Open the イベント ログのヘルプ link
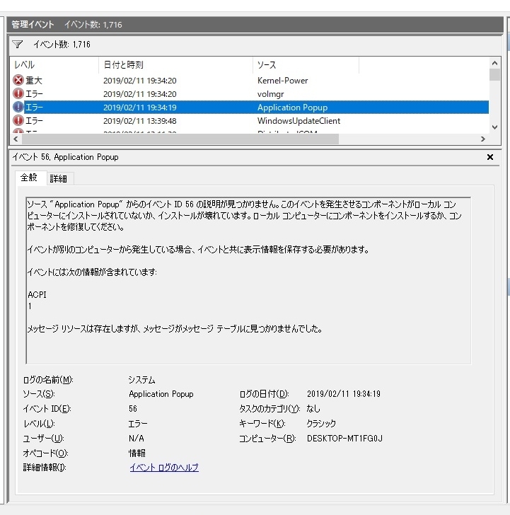The width and height of the screenshot is (510, 515). (x=164, y=468)
